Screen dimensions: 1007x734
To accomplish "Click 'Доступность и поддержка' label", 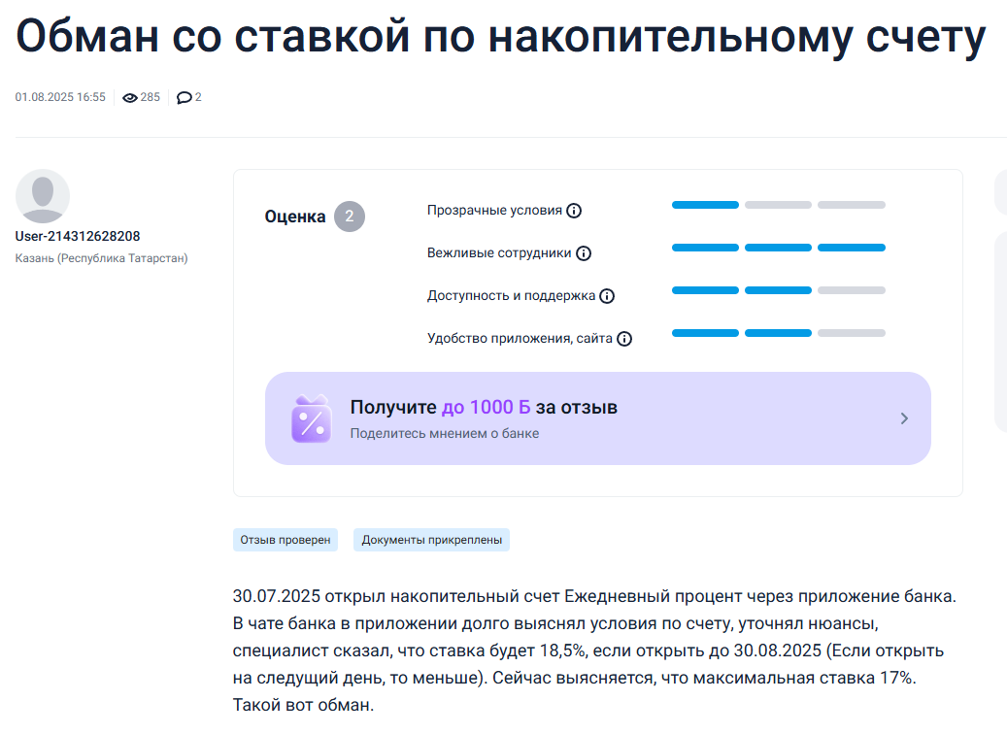I will (511, 295).
